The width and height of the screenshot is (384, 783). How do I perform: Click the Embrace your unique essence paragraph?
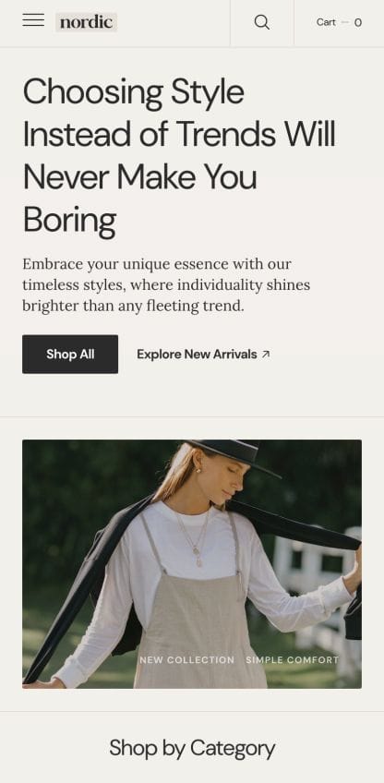[x=166, y=284]
